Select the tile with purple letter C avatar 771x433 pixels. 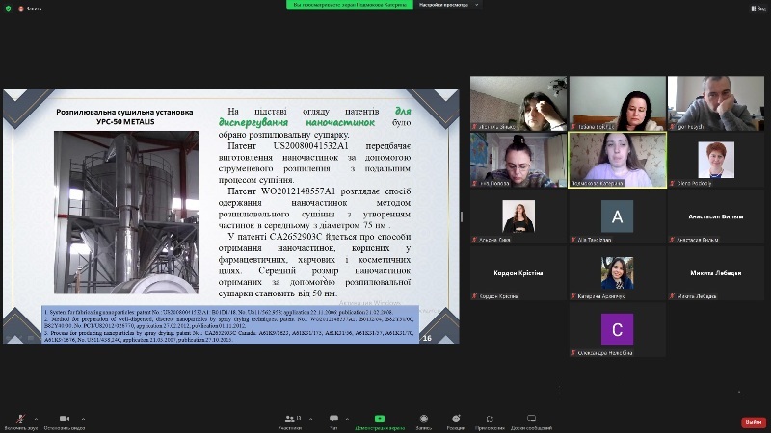(x=617, y=329)
